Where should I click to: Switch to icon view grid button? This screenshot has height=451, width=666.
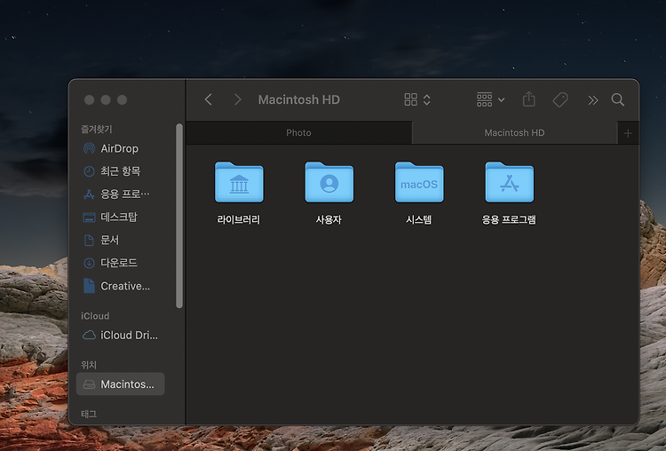411,99
